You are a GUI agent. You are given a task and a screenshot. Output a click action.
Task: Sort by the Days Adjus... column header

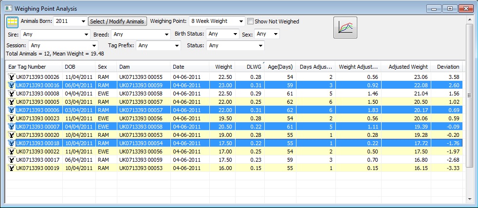[315, 67]
